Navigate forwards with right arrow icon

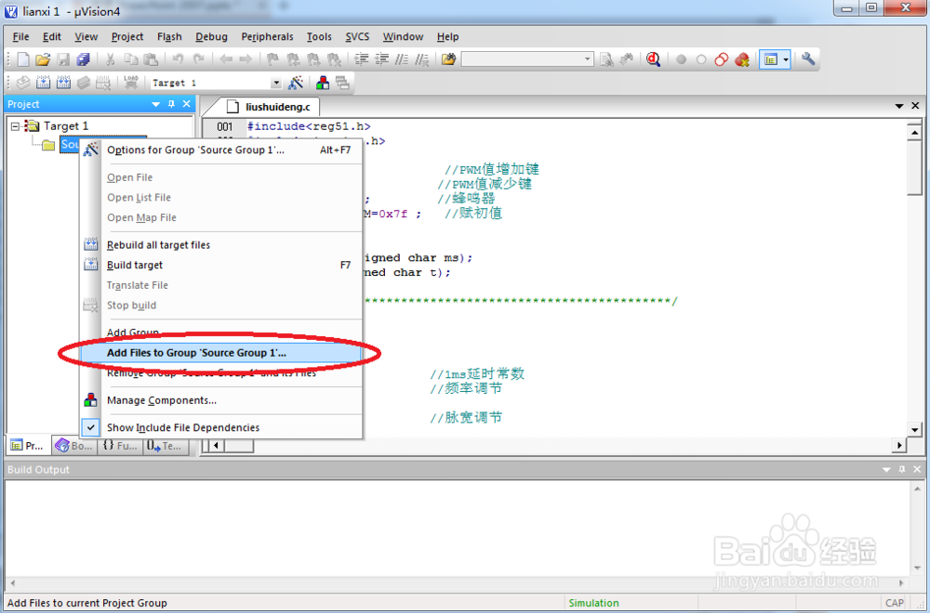click(246, 59)
